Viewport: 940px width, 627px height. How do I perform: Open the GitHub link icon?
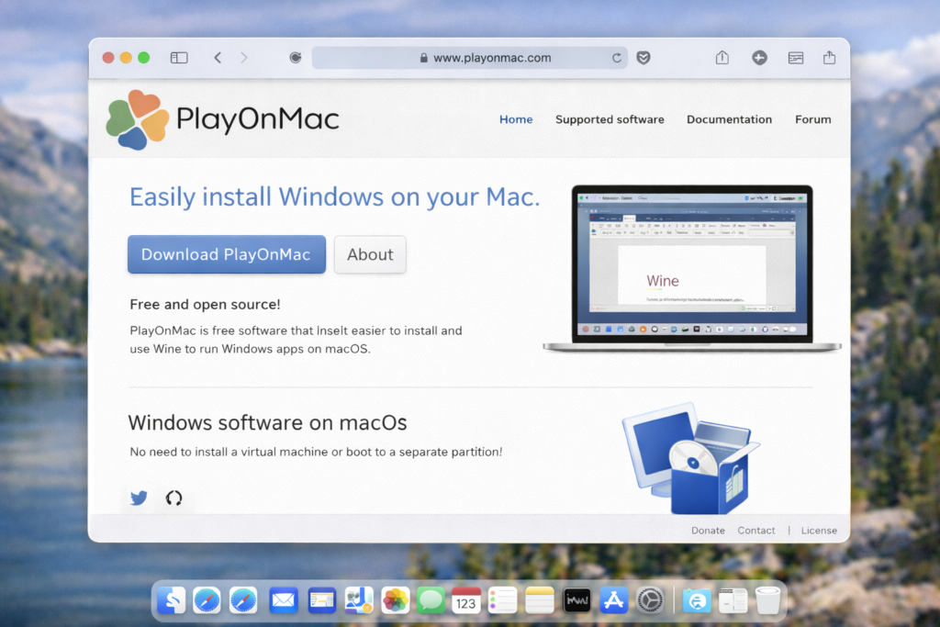pyautogui.click(x=173, y=498)
